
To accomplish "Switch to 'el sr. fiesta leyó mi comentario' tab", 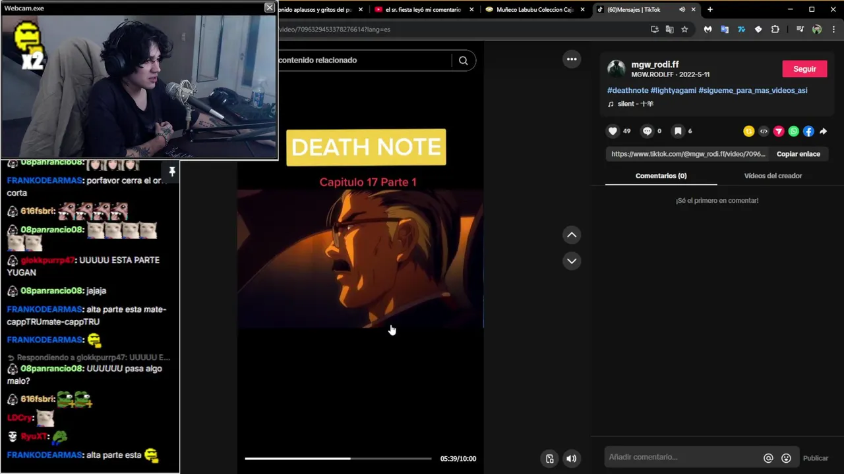I will (423, 9).
